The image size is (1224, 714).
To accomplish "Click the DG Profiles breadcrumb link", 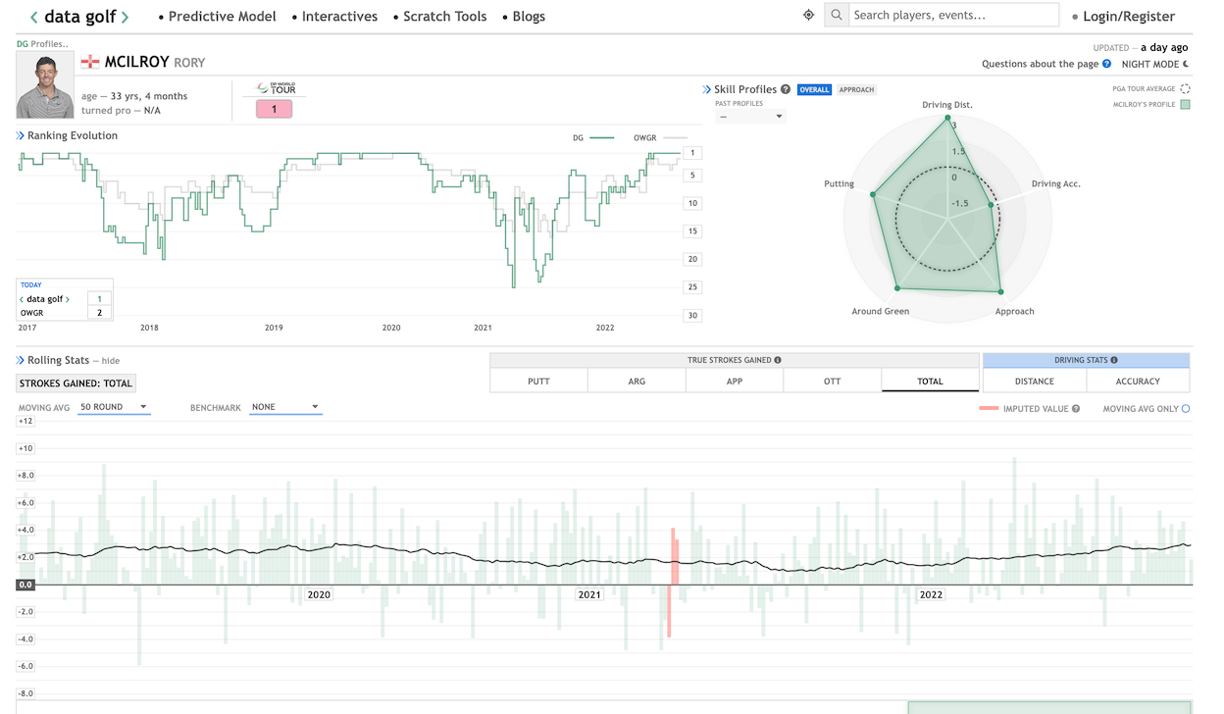I will point(42,43).
